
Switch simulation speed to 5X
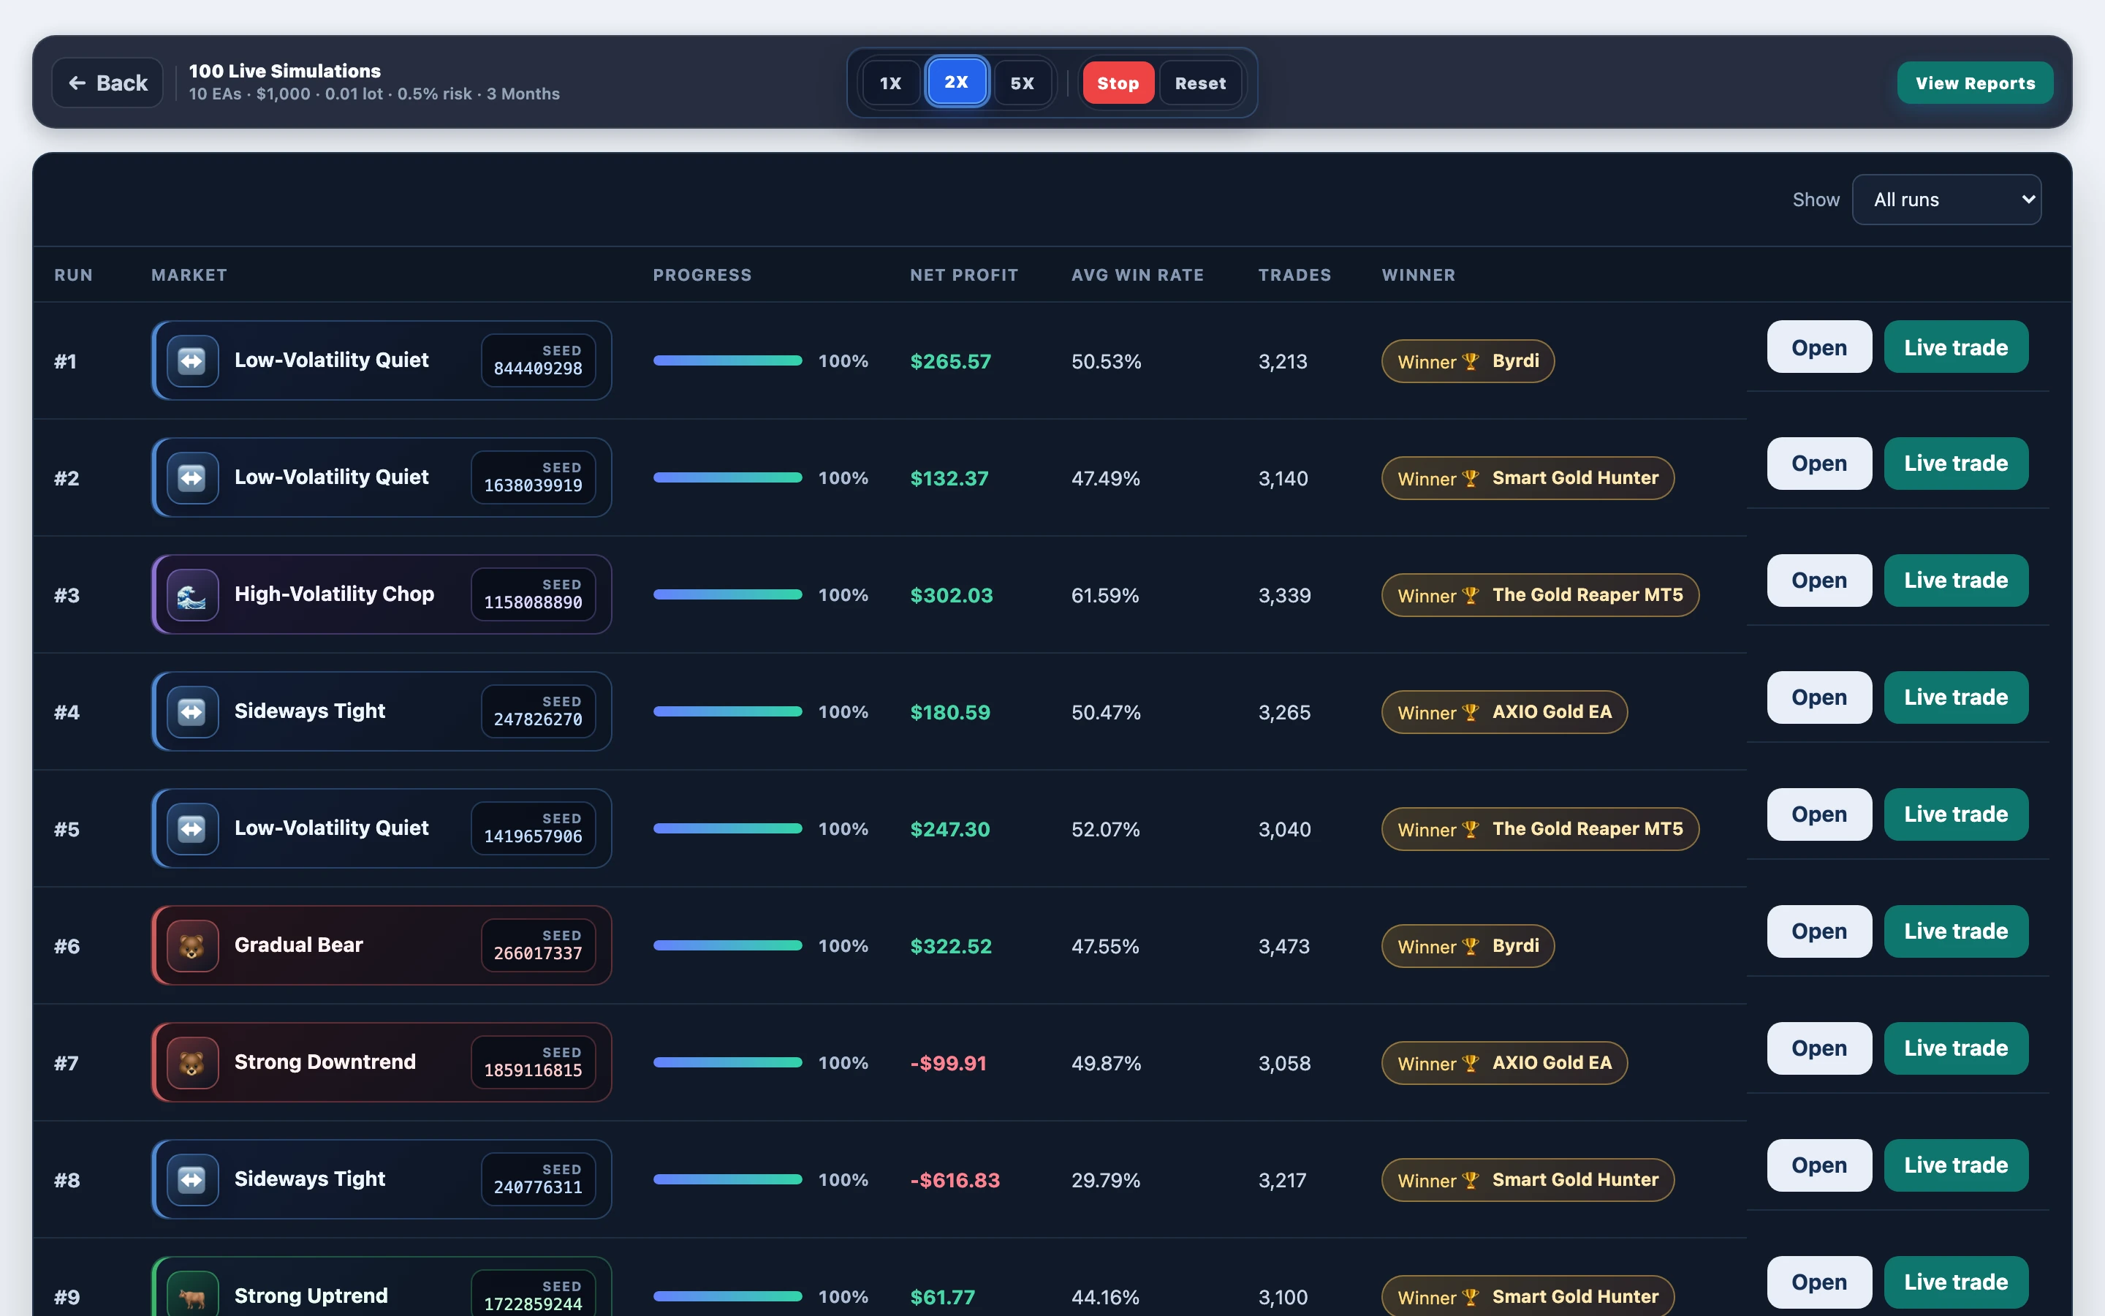click(x=1023, y=83)
